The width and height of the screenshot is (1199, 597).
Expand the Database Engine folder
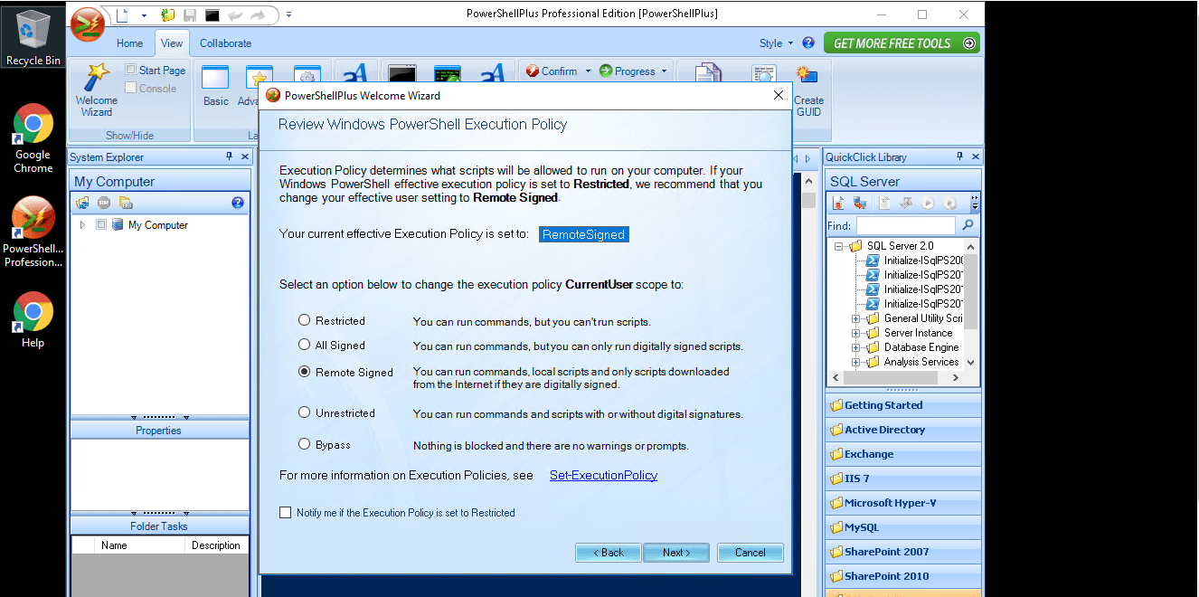click(855, 347)
